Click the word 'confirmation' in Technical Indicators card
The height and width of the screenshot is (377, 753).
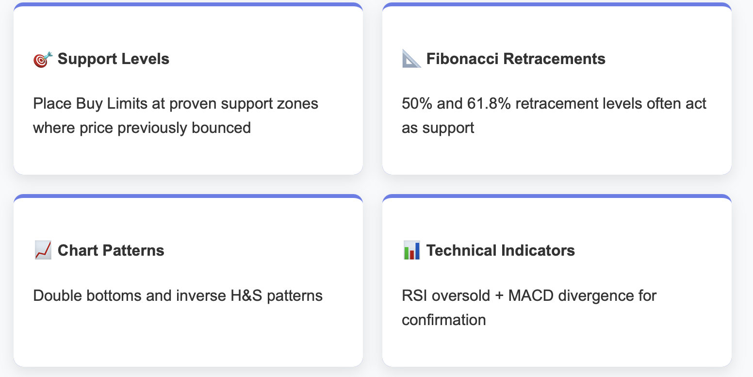pos(444,320)
